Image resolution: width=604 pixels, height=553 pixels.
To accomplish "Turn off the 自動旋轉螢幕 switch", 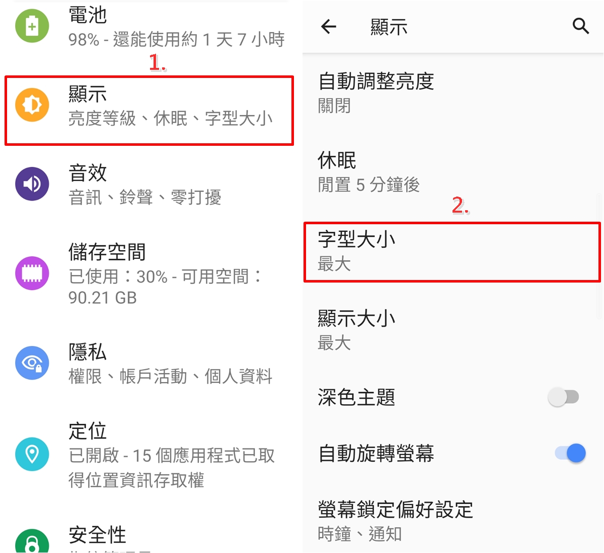I will 570,453.
